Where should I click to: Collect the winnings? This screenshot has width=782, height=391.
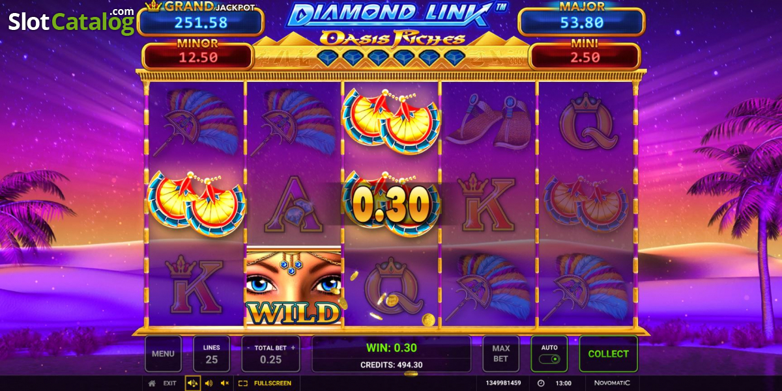[x=609, y=354]
